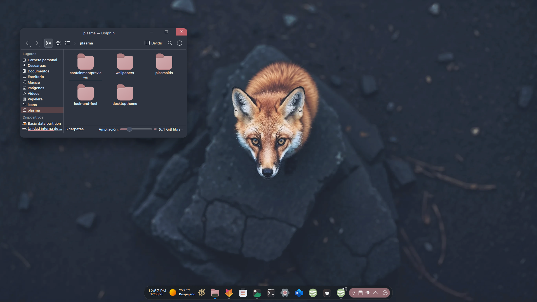This screenshot has width=537, height=302.
Task: Open notifications bell in system tray
Action: (x=353, y=293)
